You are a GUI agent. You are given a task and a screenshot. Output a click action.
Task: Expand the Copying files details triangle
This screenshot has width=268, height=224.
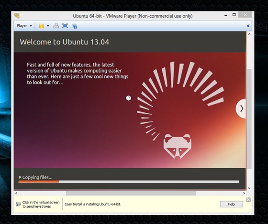click(x=20, y=177)
